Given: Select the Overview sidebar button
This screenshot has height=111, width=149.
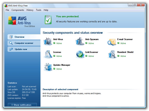Looking at the screenshot, I should coord(24,37).
